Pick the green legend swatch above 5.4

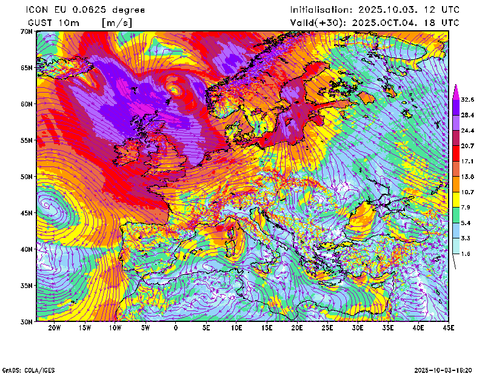456,215
